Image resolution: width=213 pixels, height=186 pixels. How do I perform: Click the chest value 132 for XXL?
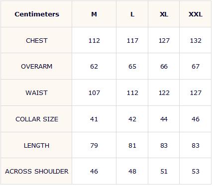tap(196, 41)
